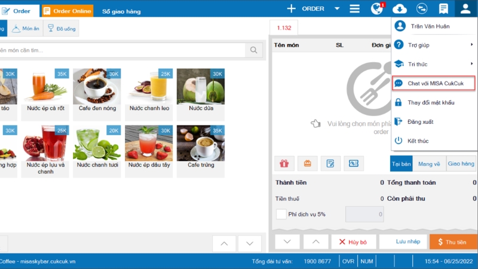Select the Tại bàn order type
This screenshot has width=478, height=269.
[402, 163]
